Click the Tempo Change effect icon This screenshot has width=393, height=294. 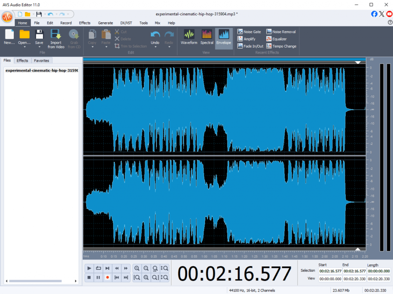point(269,46)
